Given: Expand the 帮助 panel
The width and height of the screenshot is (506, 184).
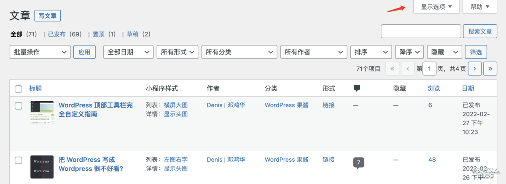Looking at the screenshot, I should 480,7.
